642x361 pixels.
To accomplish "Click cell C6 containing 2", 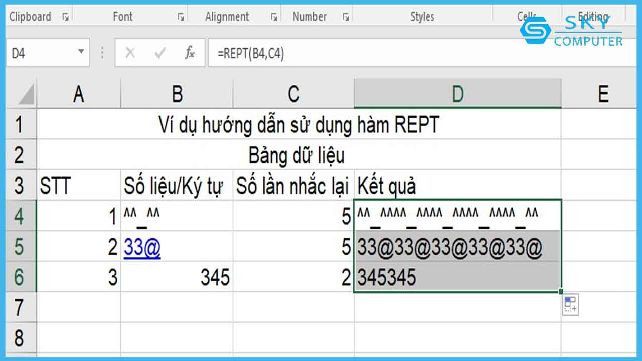I will (293, 277).
